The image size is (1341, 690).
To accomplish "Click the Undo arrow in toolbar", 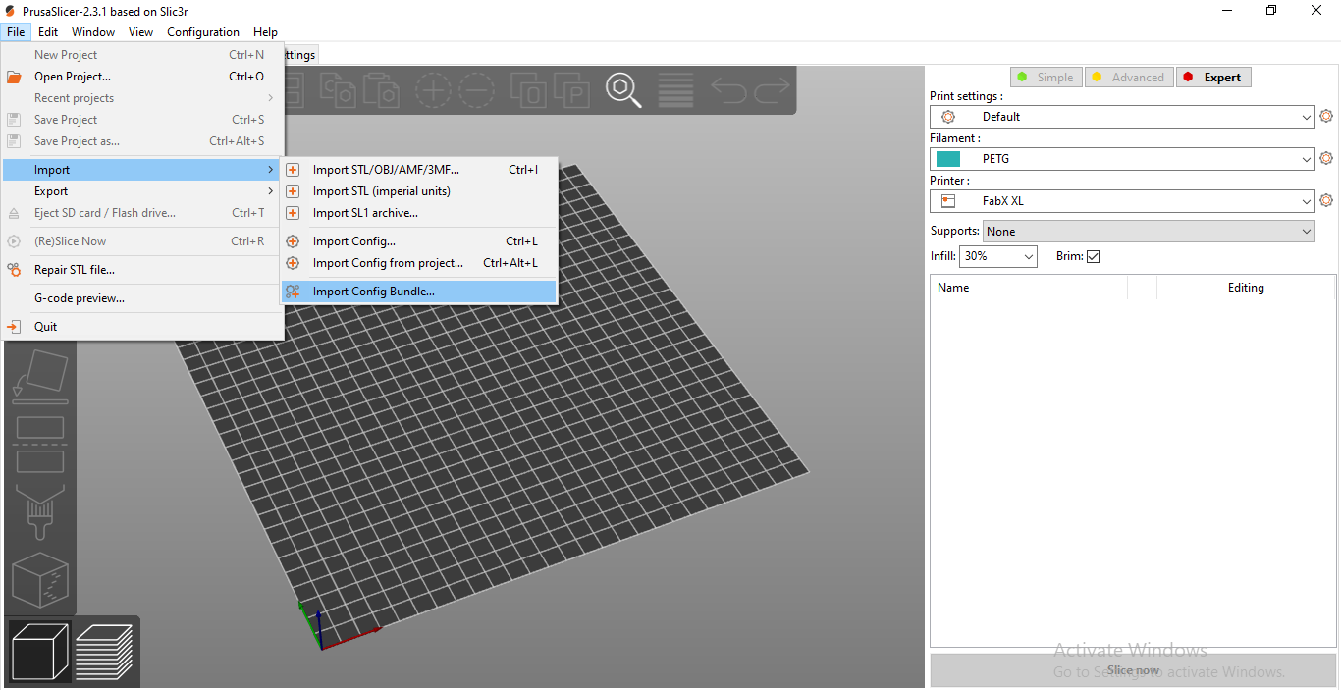I will (x=728, y=90).
